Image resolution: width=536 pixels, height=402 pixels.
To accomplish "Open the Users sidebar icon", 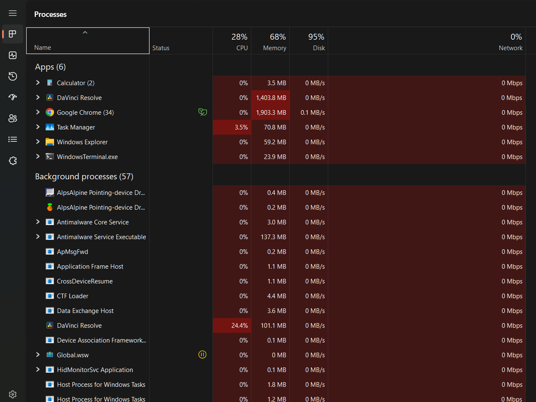I will coord(13,118).
